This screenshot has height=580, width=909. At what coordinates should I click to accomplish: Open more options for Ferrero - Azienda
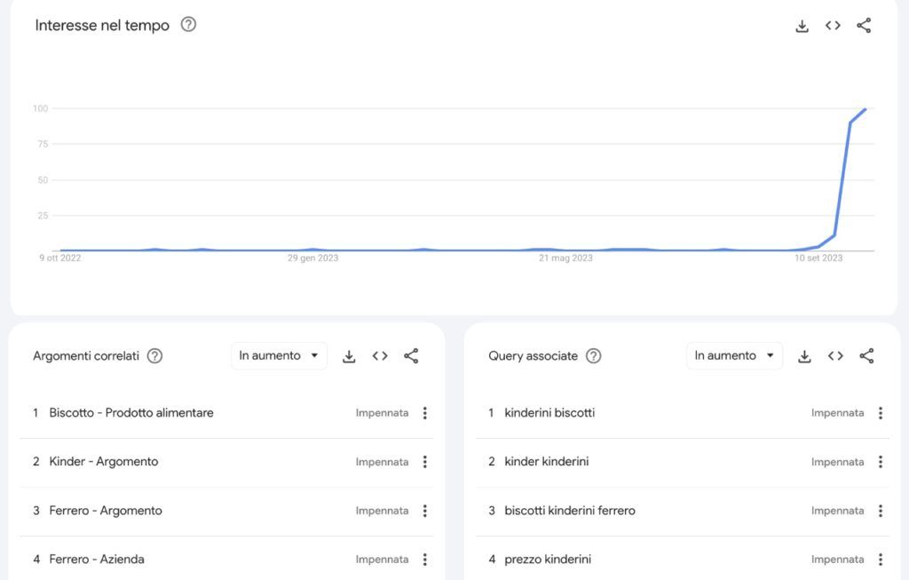[x=425, y=559]
